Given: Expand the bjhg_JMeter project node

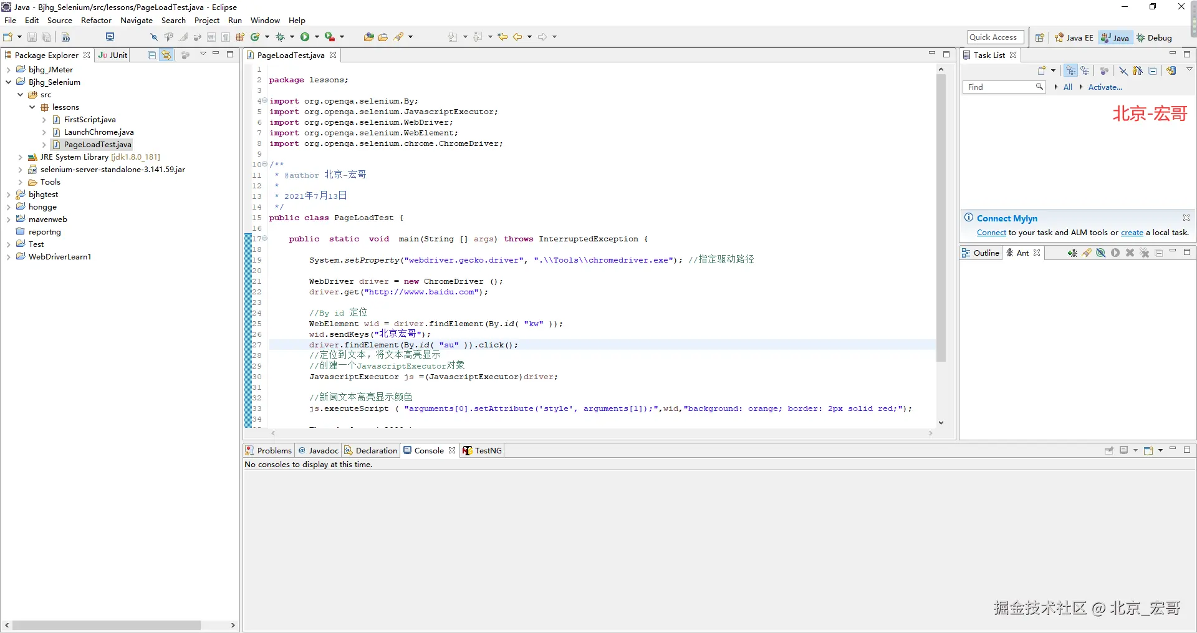Looking at the screenshot, I should (x=8, y=70).
